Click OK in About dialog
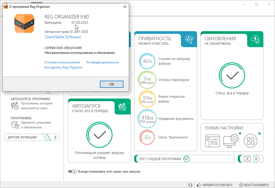275x188 pixels. click(112, 84)
